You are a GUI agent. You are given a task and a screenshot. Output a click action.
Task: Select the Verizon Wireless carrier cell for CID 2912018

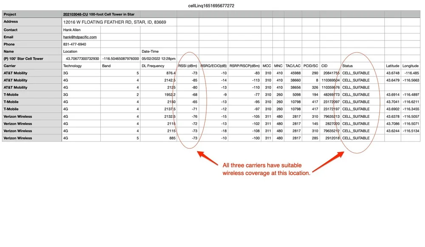click(17, 138)
